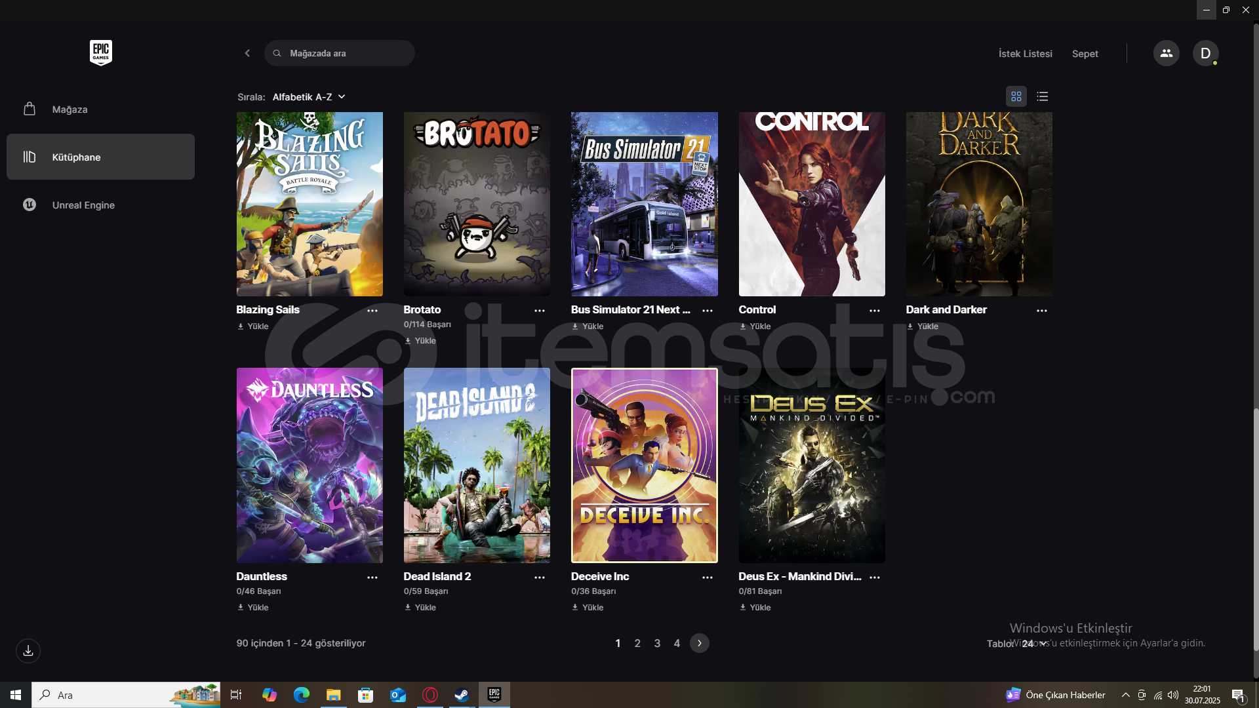
Task: Click Yükle under Dead Island 2
Action: click(420, 608)
